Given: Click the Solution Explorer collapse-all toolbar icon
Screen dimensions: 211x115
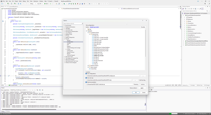Looking at the screenshot, I should point(193,9).
